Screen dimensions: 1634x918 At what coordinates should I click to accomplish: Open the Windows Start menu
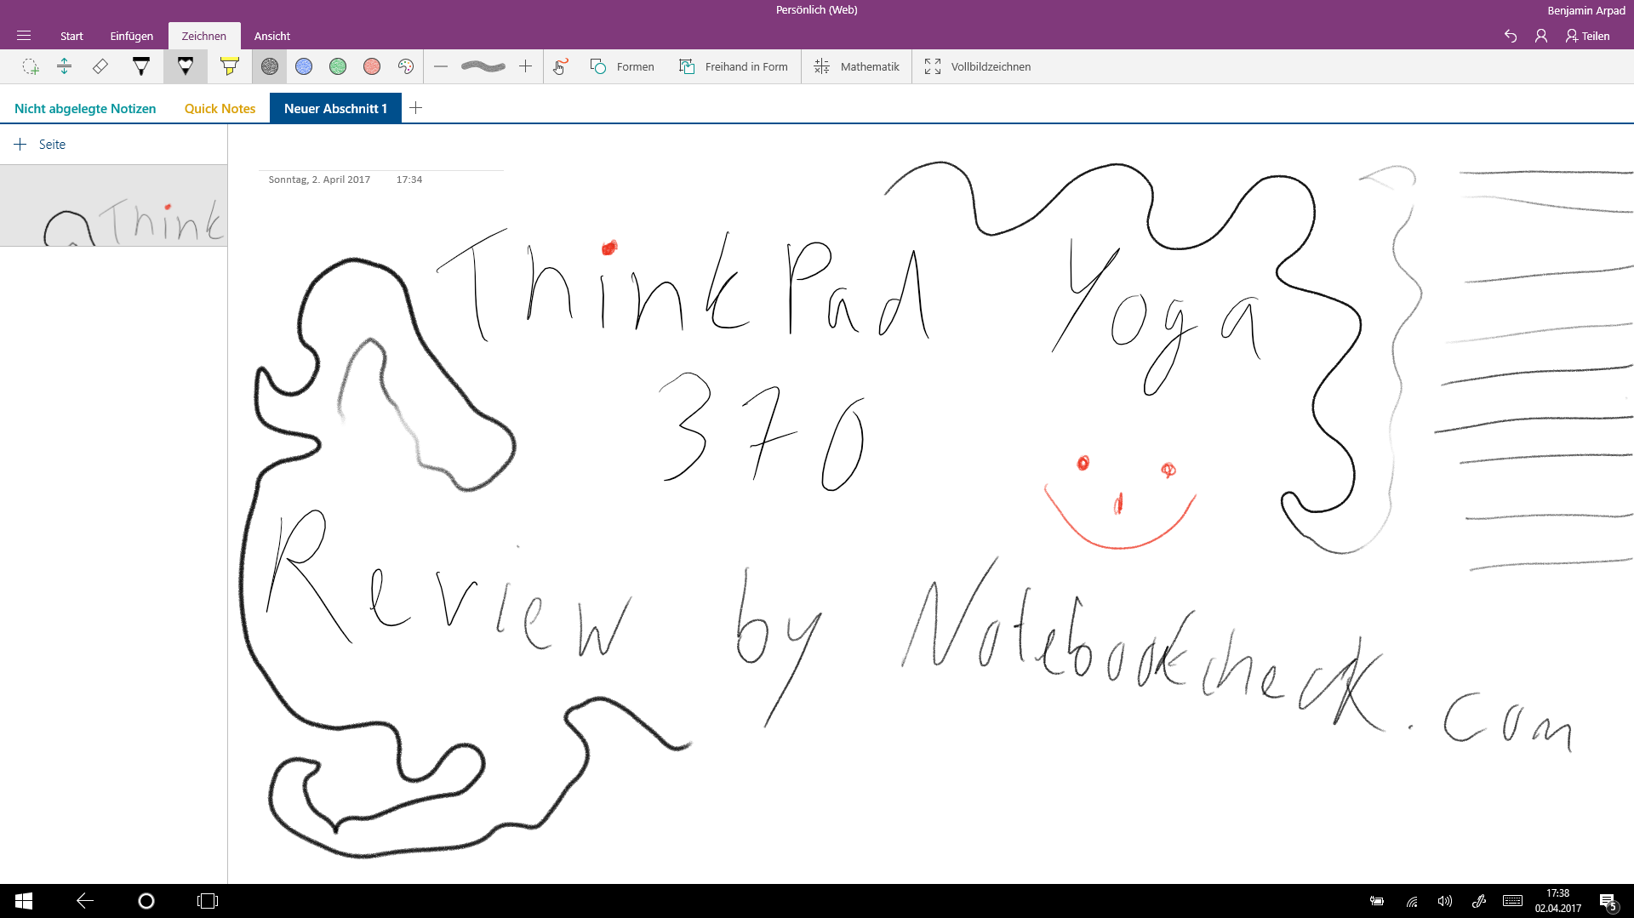click(24, 901)
